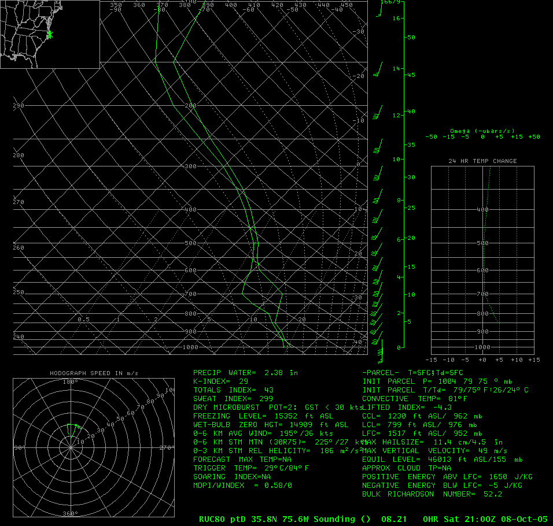Image resolution: width=553 pixels, height=526 pixels.
Task: Click 0-6 KM AVG WIND line
Action: (263, 434)
